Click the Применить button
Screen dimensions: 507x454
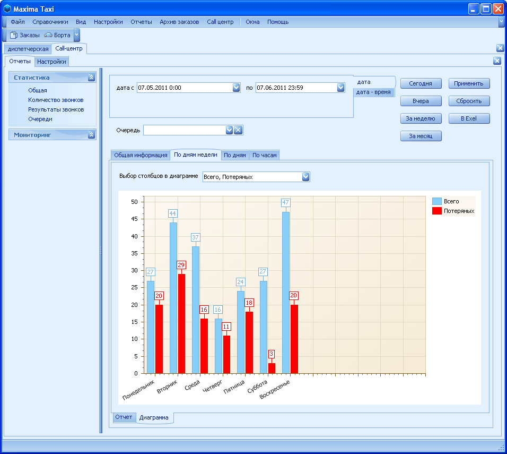[469, 83]
